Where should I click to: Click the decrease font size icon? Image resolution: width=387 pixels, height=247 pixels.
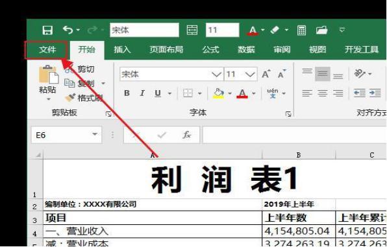click(282, 74)
